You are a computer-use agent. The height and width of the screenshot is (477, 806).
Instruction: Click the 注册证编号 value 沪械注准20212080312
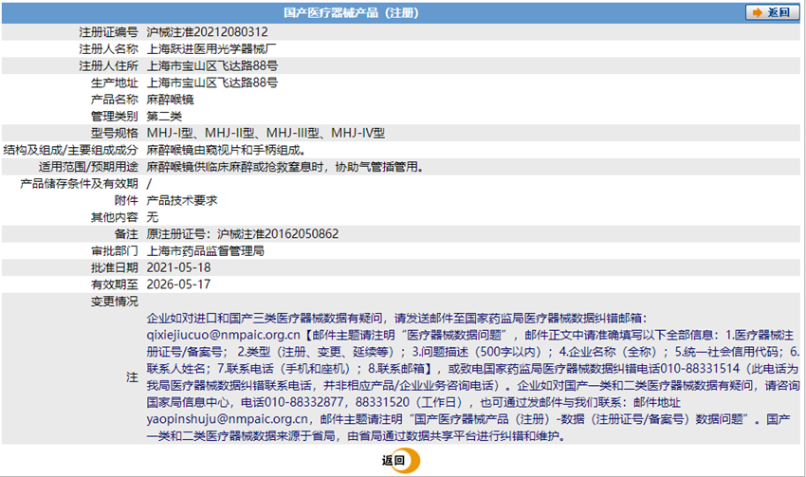click(207, 32)
